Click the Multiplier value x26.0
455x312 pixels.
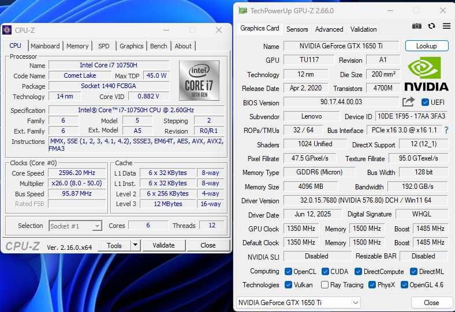(x=77, y=183)
